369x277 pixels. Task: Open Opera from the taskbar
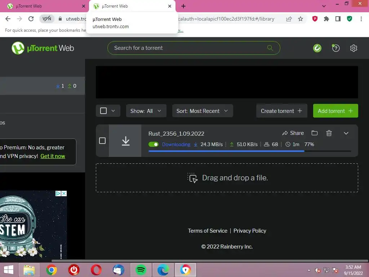pos(96,270)
